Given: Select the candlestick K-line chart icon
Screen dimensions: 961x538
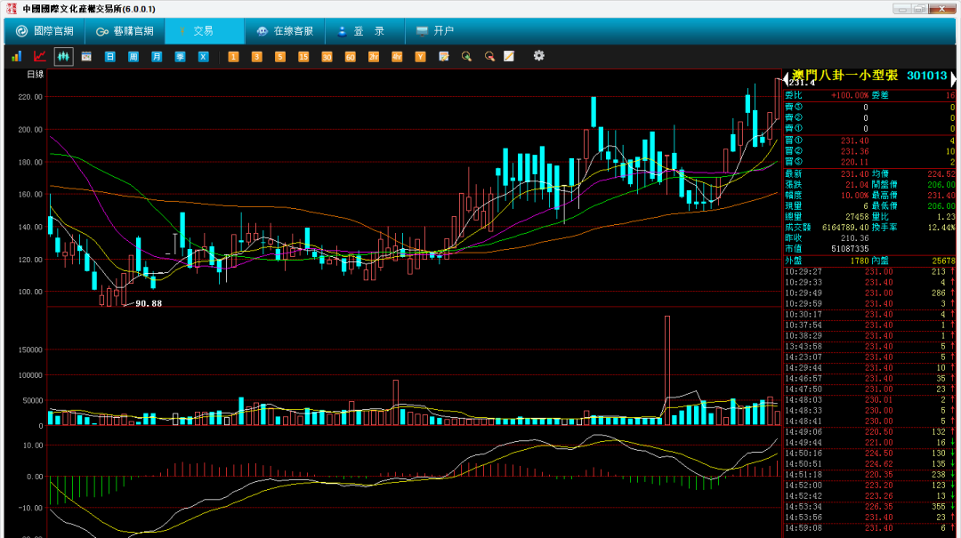Looking at the screenshot, I should (63, 56).
